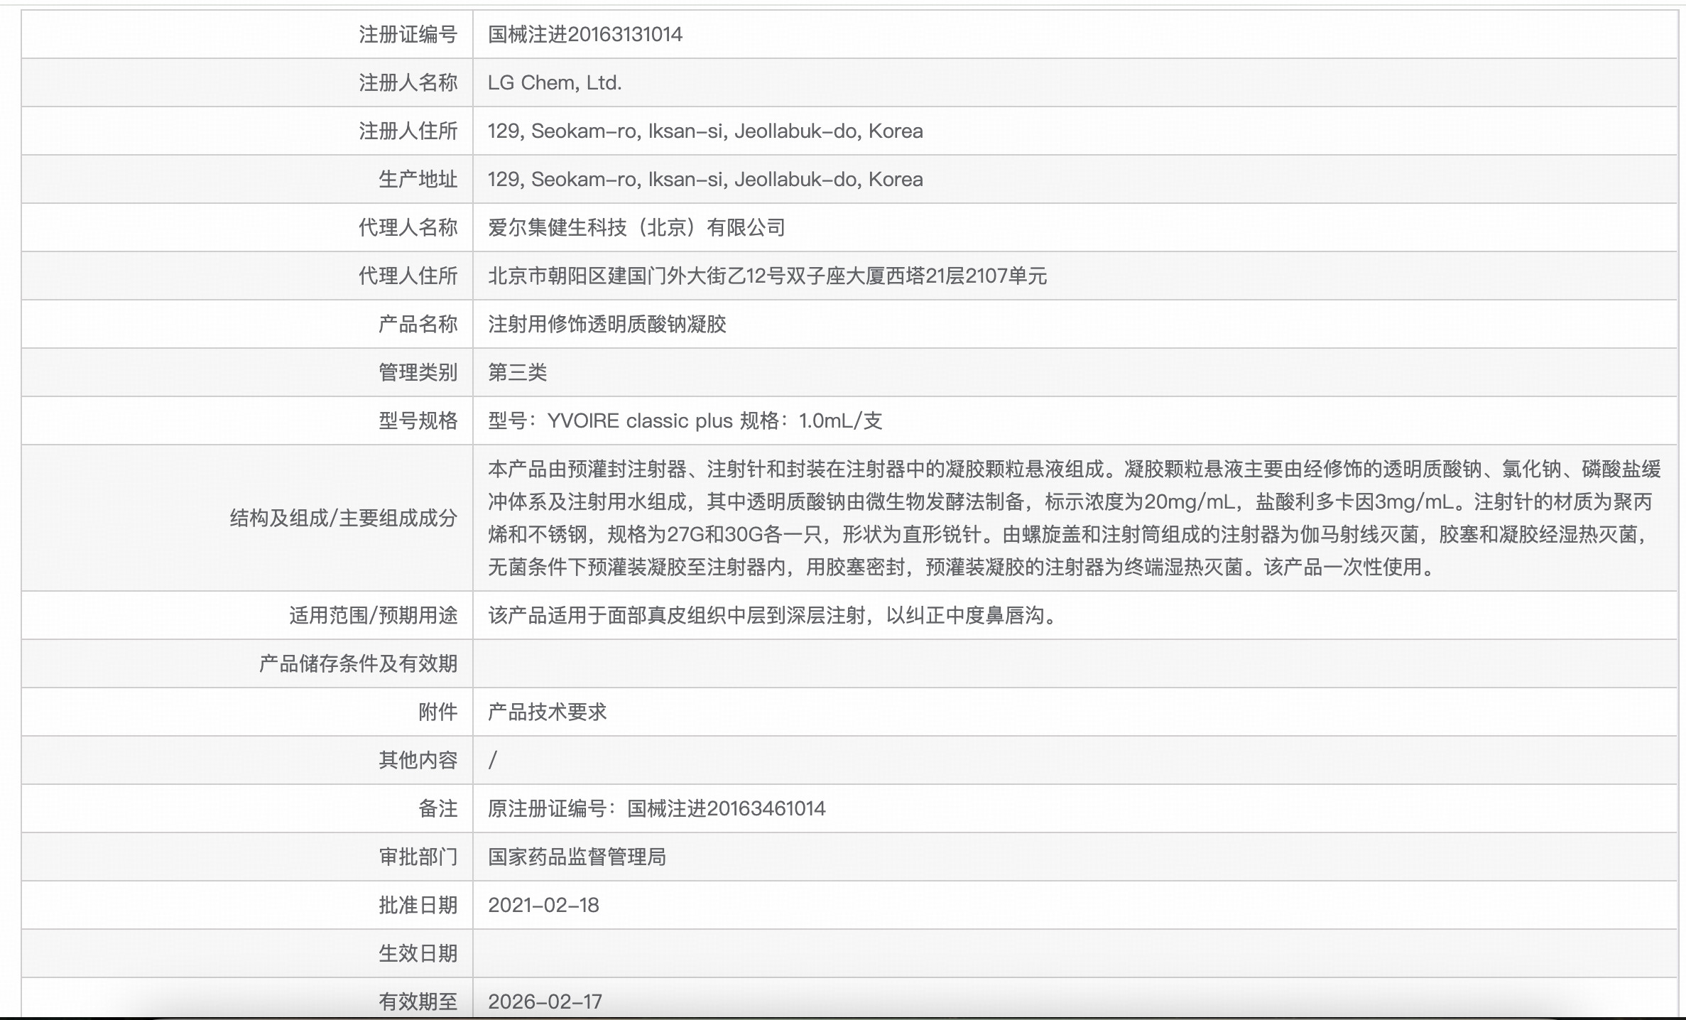This screenshot has height=1020, width=1686.
Task: Click the 注册人住所 address value
Action: (705, 131)
